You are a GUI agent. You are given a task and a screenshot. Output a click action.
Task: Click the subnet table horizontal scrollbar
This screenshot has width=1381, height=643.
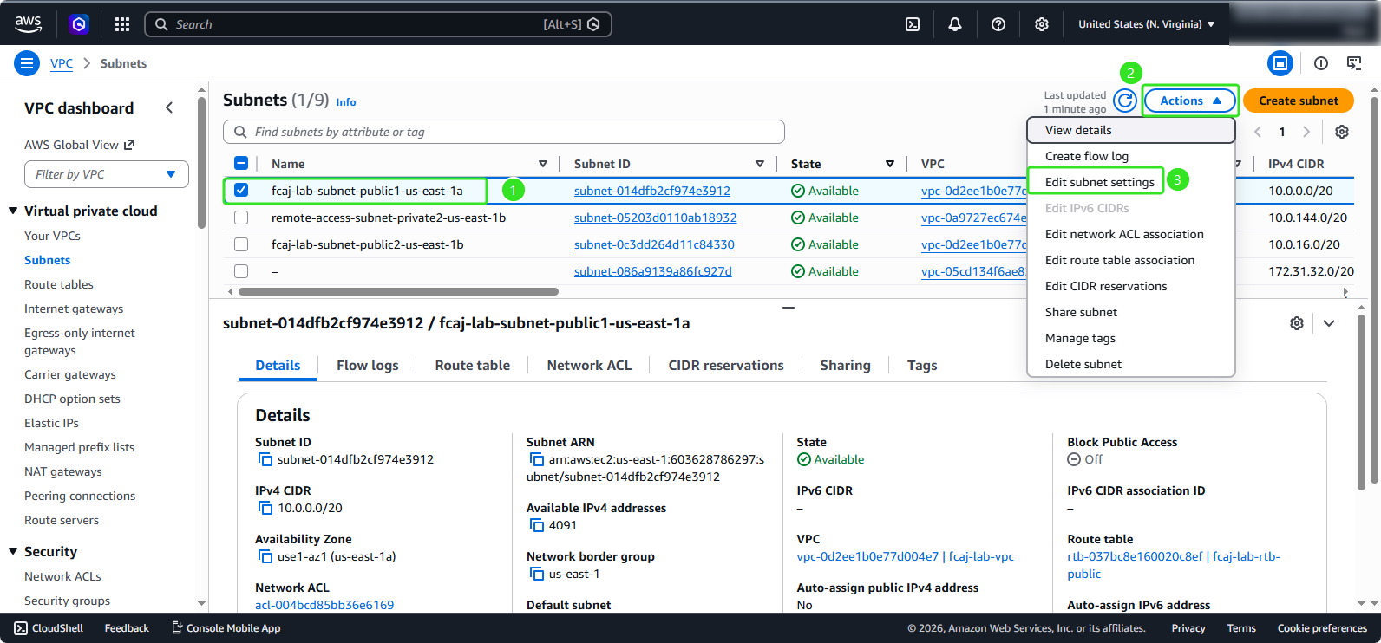(x=398, y=292)
